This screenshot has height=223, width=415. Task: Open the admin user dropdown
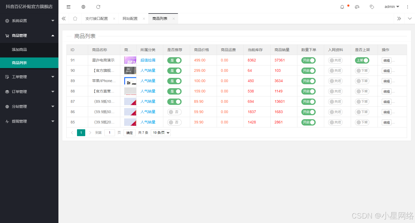pos(392,7)
